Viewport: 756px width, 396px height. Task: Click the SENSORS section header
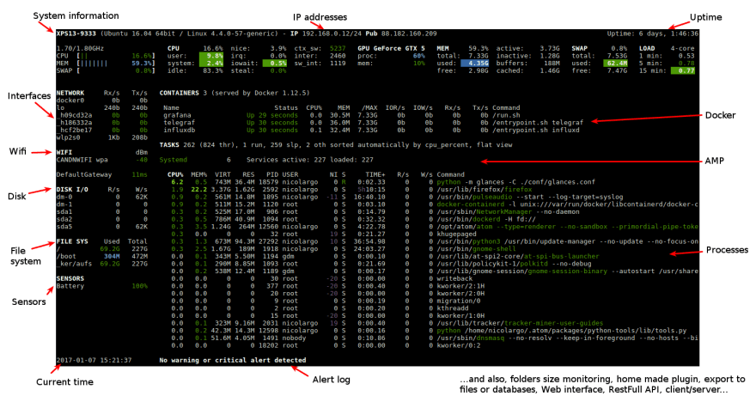pyautogui.click(x=70, y=279)
